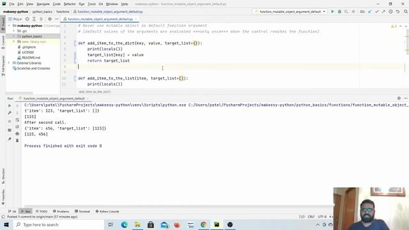Toggle the Structure side tool window tab
This screenshot has height=230, width=409.
(x=3, y=176)
